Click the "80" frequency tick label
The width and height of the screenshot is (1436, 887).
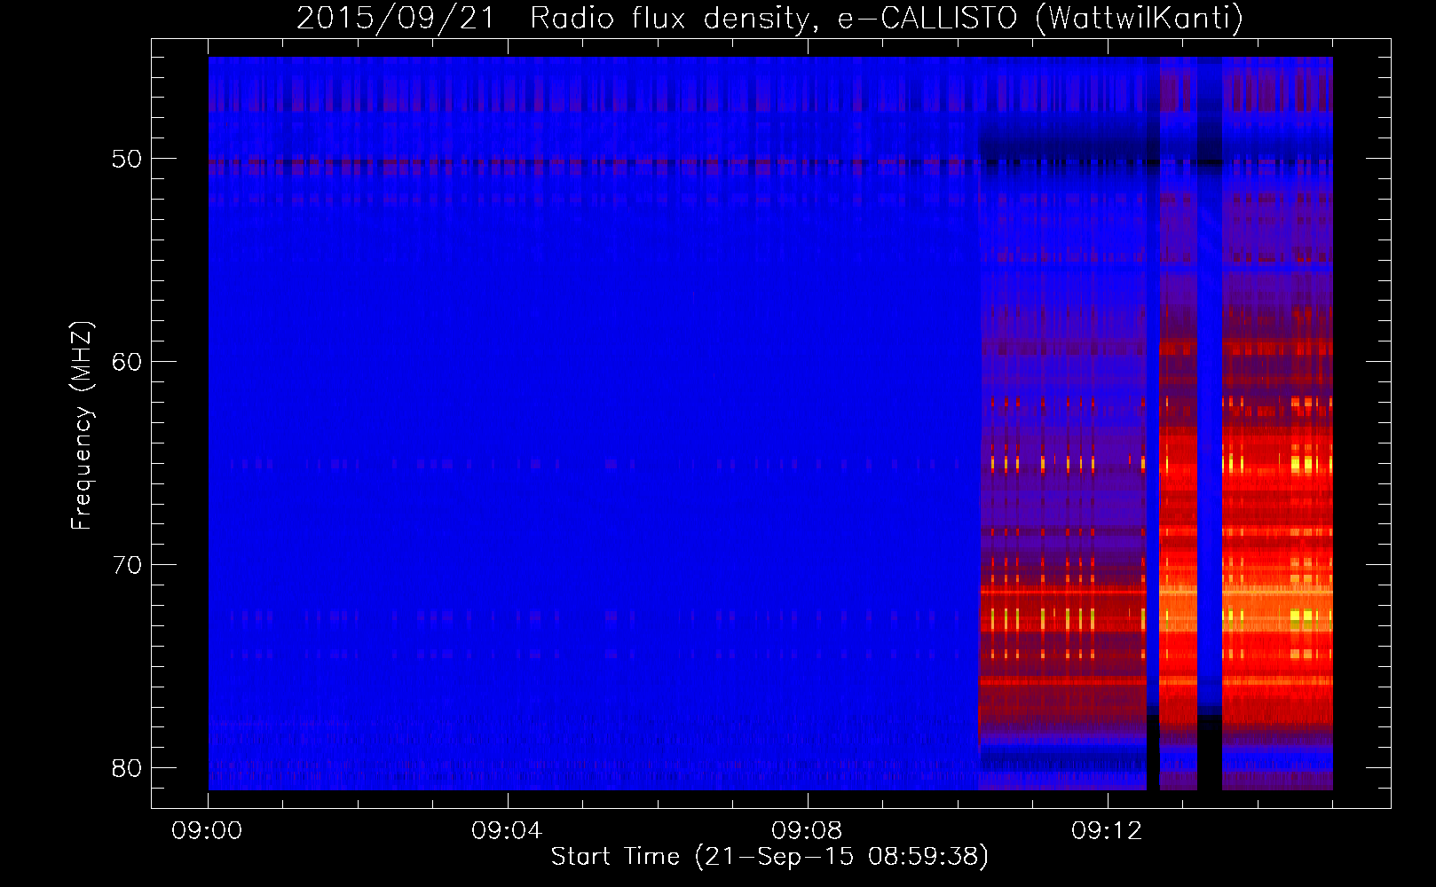click(127, 768)
